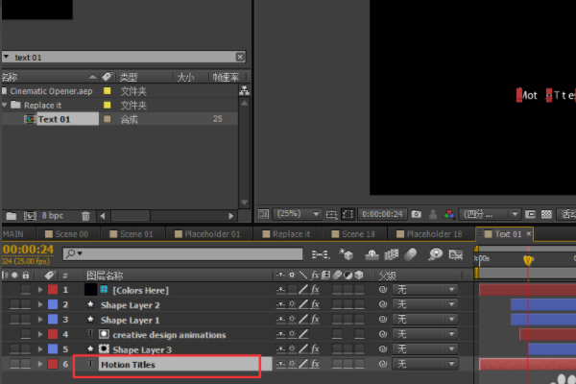Expand Shape Layer 1 properties
The width and height of the screenshot is (576, 384).
pyautogui.click(x=40, y=320)
